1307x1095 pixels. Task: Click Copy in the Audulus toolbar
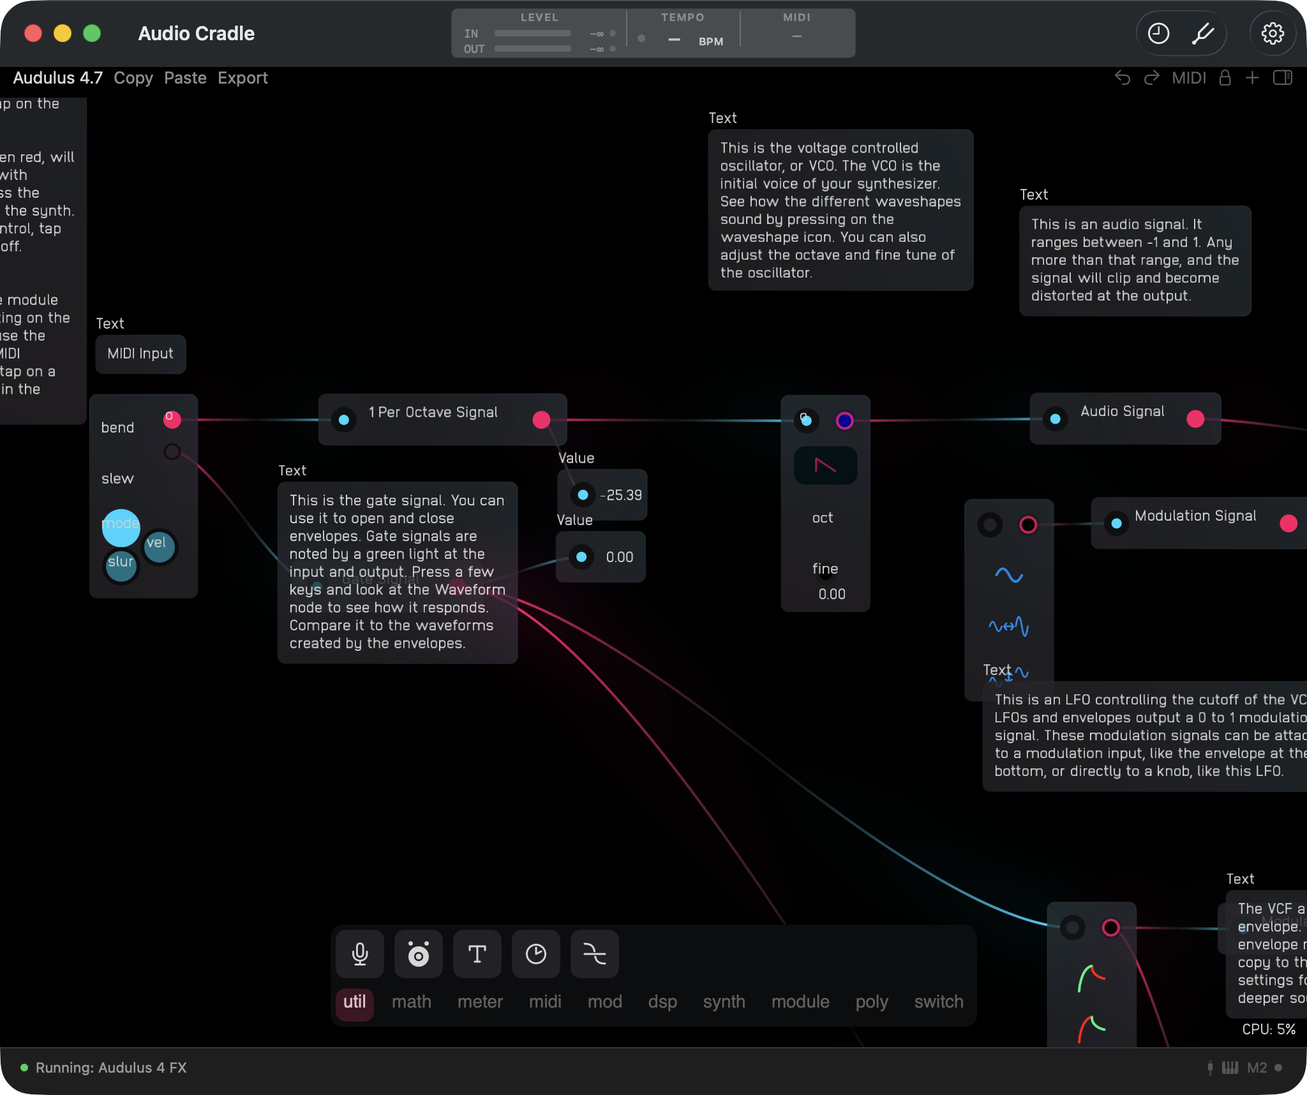(x=133, y=78)
